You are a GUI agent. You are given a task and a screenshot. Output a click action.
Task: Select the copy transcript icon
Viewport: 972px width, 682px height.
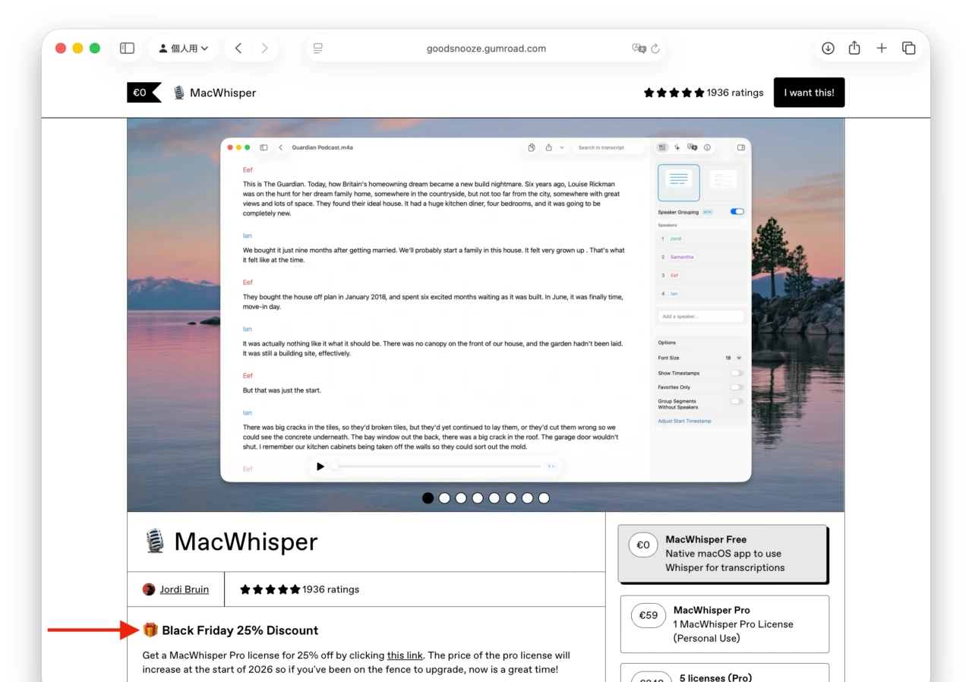(x=532, y=147)
